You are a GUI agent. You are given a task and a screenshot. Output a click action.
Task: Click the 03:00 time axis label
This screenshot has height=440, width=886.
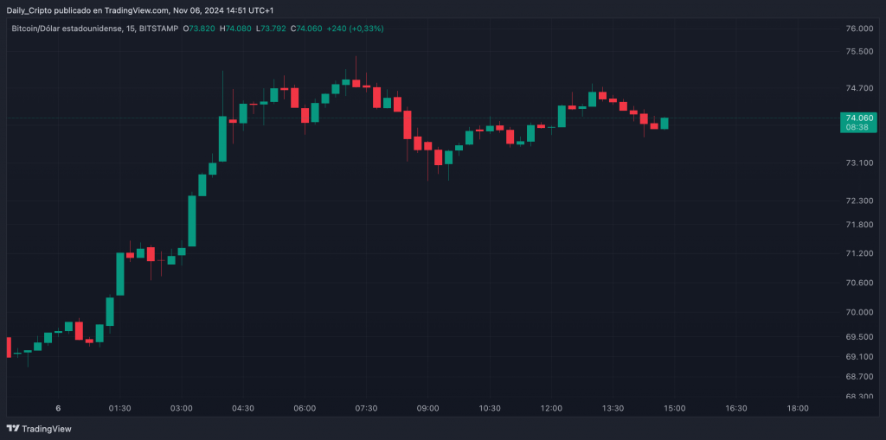pyautogui.click(x=182, y=408)
